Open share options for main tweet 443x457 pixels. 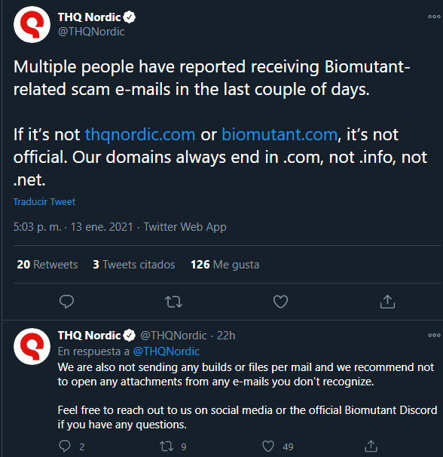pyautogui.click(x=387, y=302)
